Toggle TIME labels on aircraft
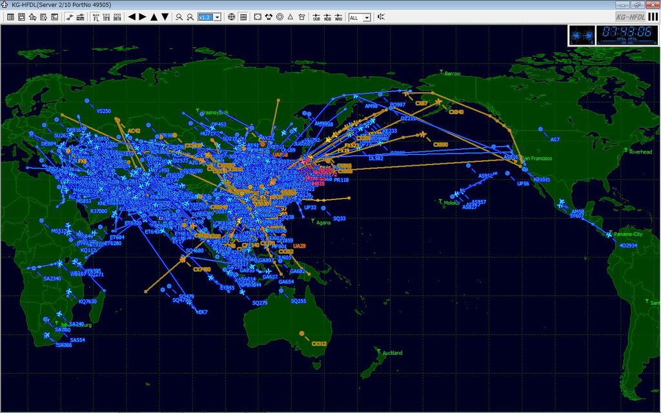This screenshot has height=413, width=661. (x=105, y=17)
